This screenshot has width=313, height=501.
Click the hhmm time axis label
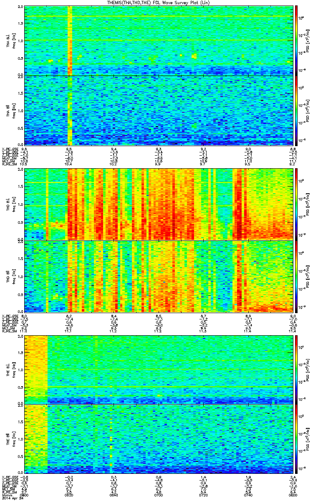[x=6, y=496]
